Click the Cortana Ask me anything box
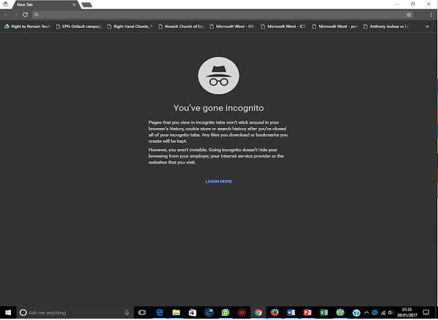This screenshot has width=438, height=320. click(x=75, y=312)
